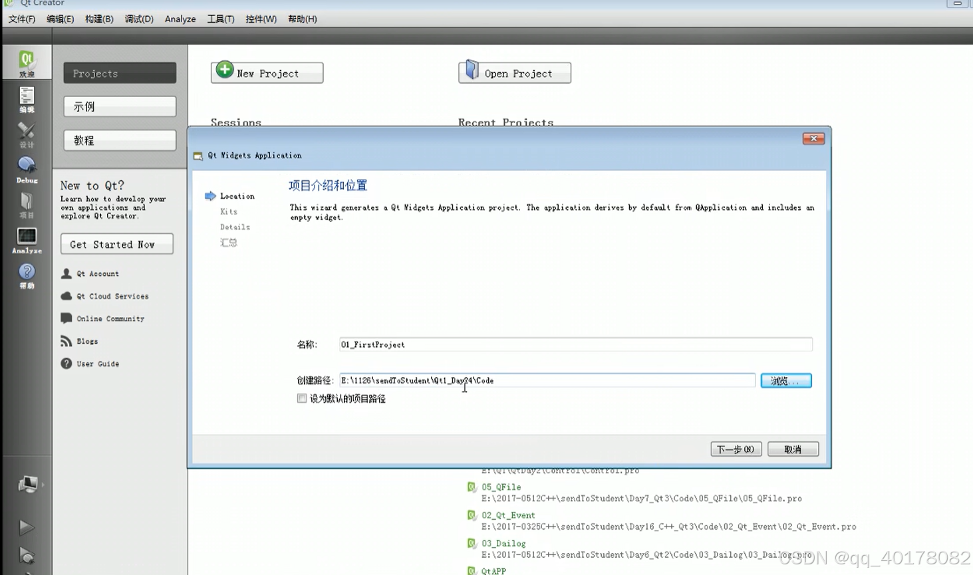Open the 文件(F) menu
Image resolution: width=973 pixels, height=575 pixels.
pyautogui.click(x=22, y=19)
